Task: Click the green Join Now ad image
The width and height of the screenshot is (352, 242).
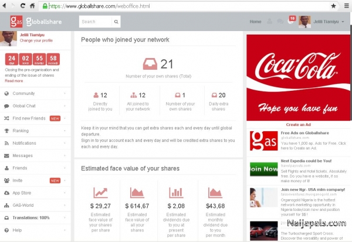Action: click(x=264, y=169)
